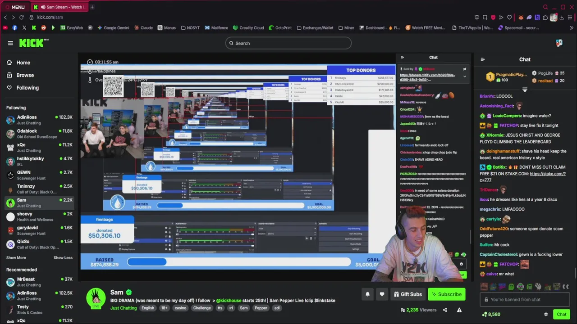Open Following in the sidebar
This screenshot has height=324, width=577.
(23, 88)
